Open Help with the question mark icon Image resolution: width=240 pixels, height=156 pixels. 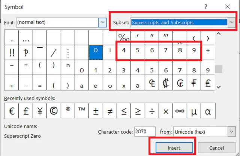click(x=206, y=7)
